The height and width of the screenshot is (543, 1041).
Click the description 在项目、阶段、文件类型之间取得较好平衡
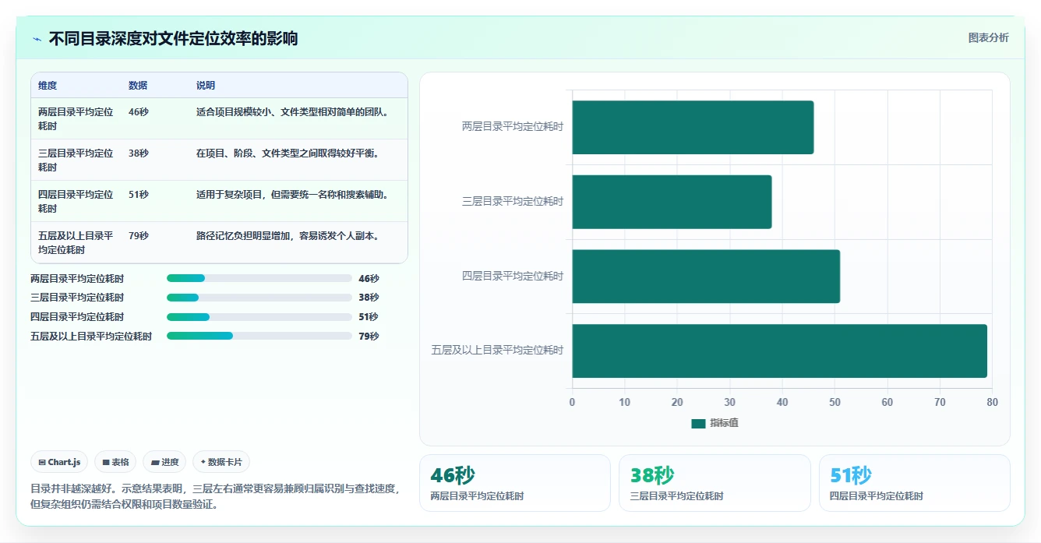(x=288, y=153)
